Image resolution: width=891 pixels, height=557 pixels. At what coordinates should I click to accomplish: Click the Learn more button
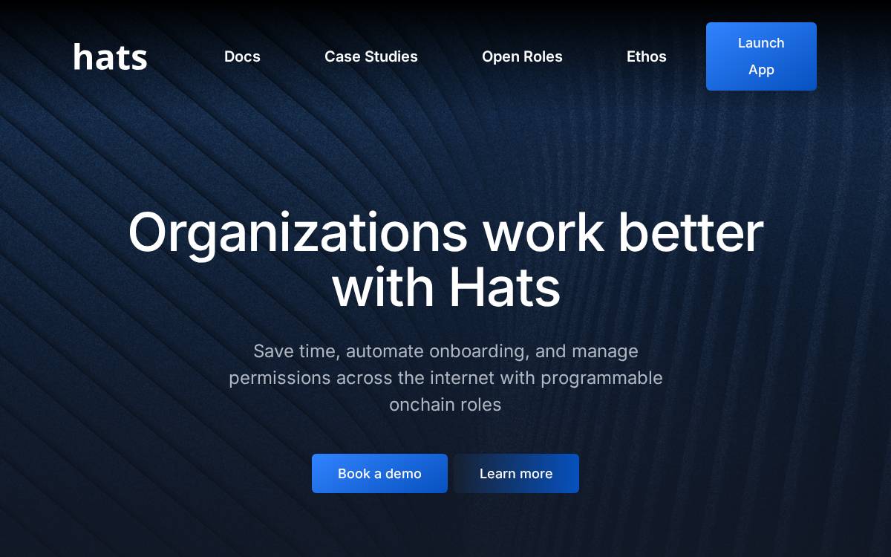pyautogui.click(x=516, y=474)
